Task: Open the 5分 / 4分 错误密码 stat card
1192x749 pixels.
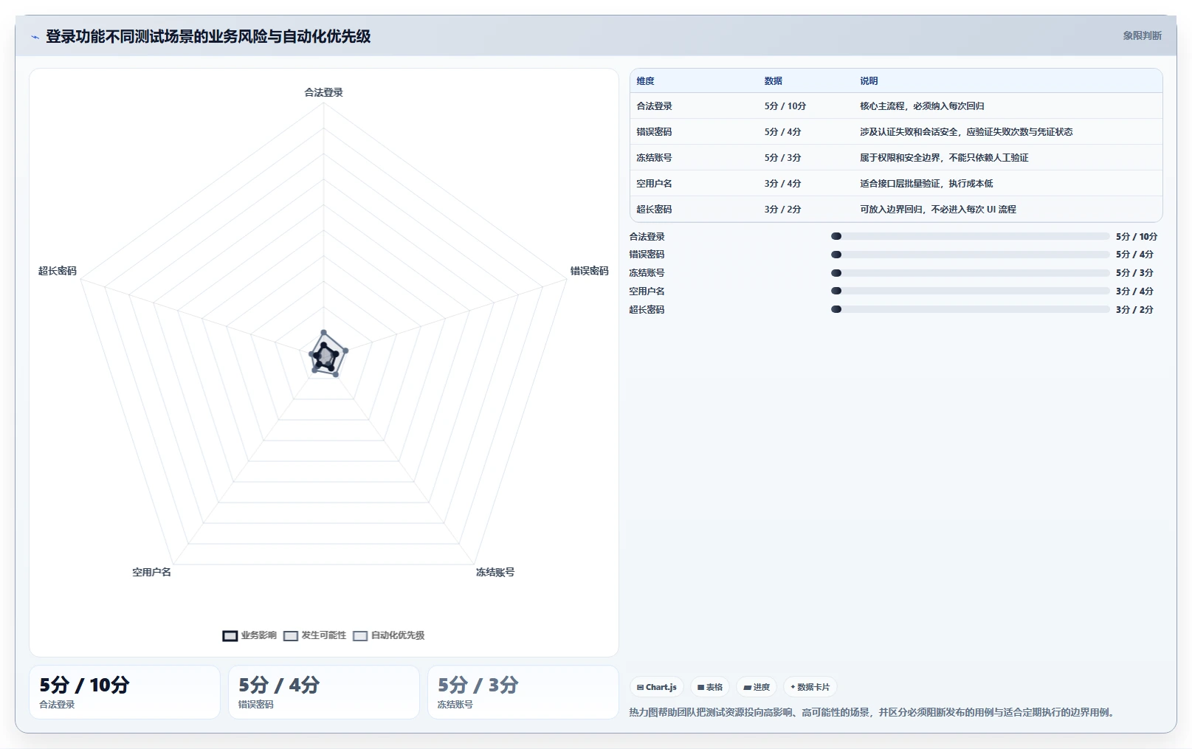Action: point(324,692)
